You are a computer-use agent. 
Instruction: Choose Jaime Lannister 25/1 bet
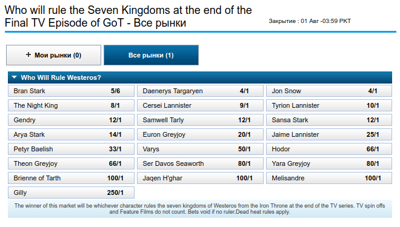pos(329,134)
